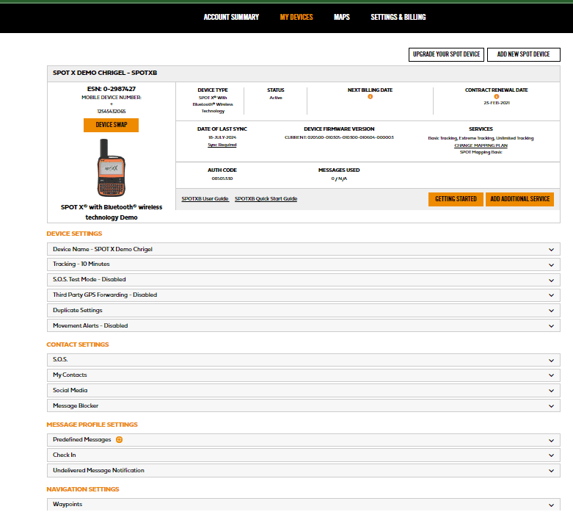
Task: Click the SPOT X device image
Action: pos(111,169)
